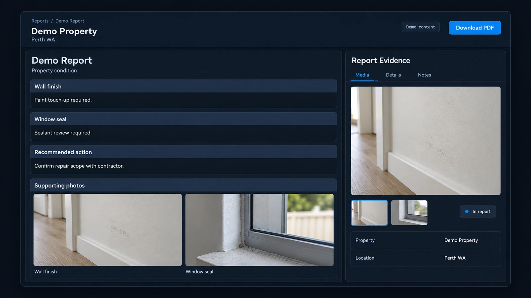Image resolution: width=531 pixels, height=298 pixels.
Task: Select 'Sealant review required.' text
Action: point(63,133)
